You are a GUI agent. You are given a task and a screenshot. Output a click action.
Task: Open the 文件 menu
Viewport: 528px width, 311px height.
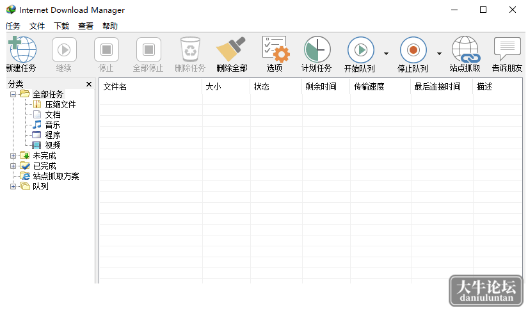click(x=37, y=26)
